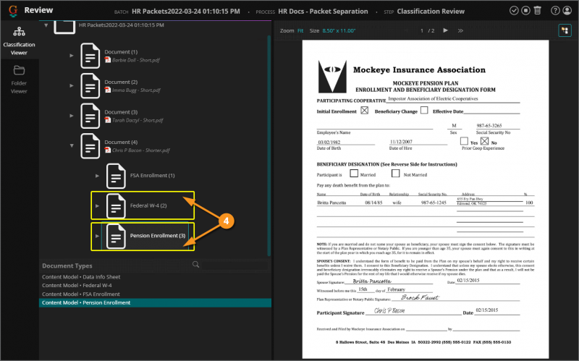The height and width of the screenshot is (361, 579).
Task: Collapse the HR Packets batch node
Action: coord(46,25)
